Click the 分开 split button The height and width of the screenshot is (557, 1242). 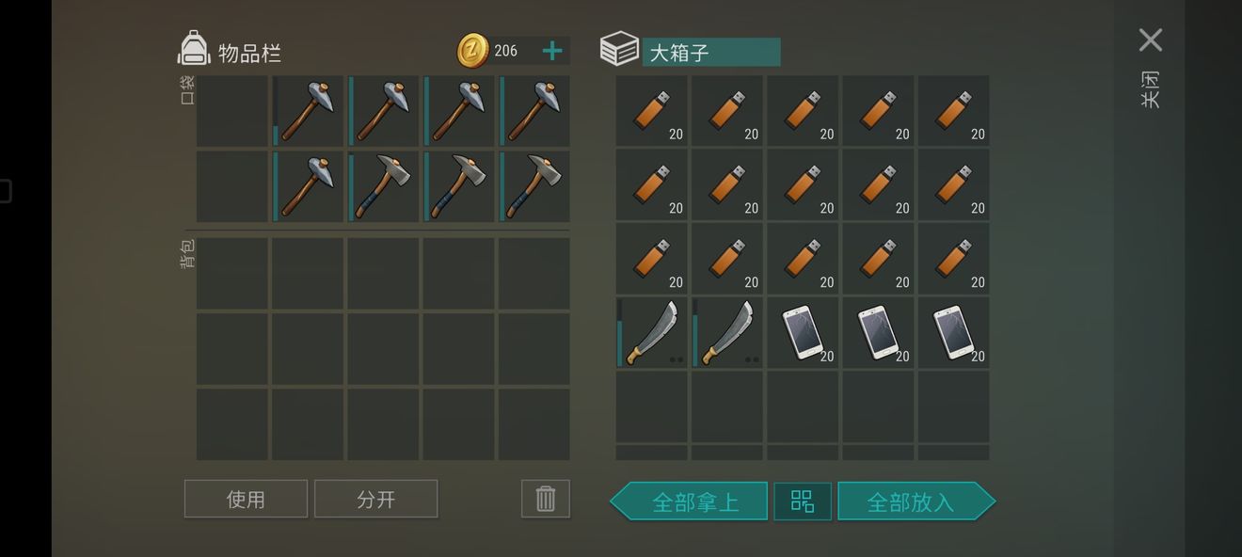375,499
